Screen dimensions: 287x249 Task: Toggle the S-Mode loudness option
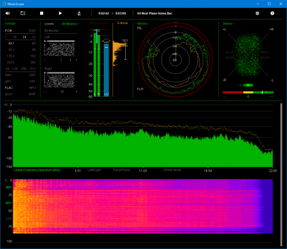(x=122, y=23)
